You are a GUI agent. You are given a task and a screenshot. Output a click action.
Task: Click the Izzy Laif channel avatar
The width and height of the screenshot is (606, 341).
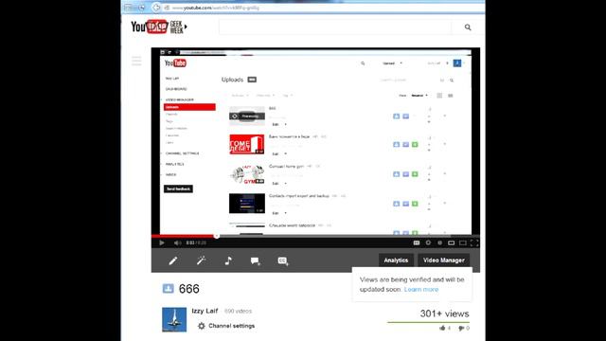174,320
